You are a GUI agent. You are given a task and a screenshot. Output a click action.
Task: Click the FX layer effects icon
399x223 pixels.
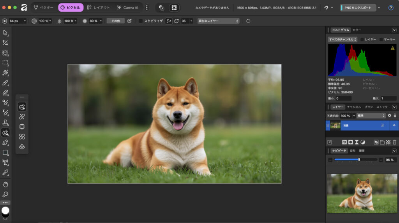pos(344,142)
